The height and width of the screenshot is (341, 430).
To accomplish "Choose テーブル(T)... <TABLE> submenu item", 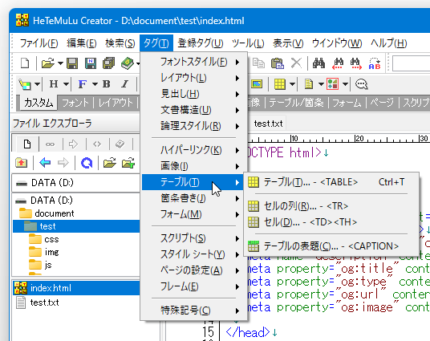I will point(331,182).
